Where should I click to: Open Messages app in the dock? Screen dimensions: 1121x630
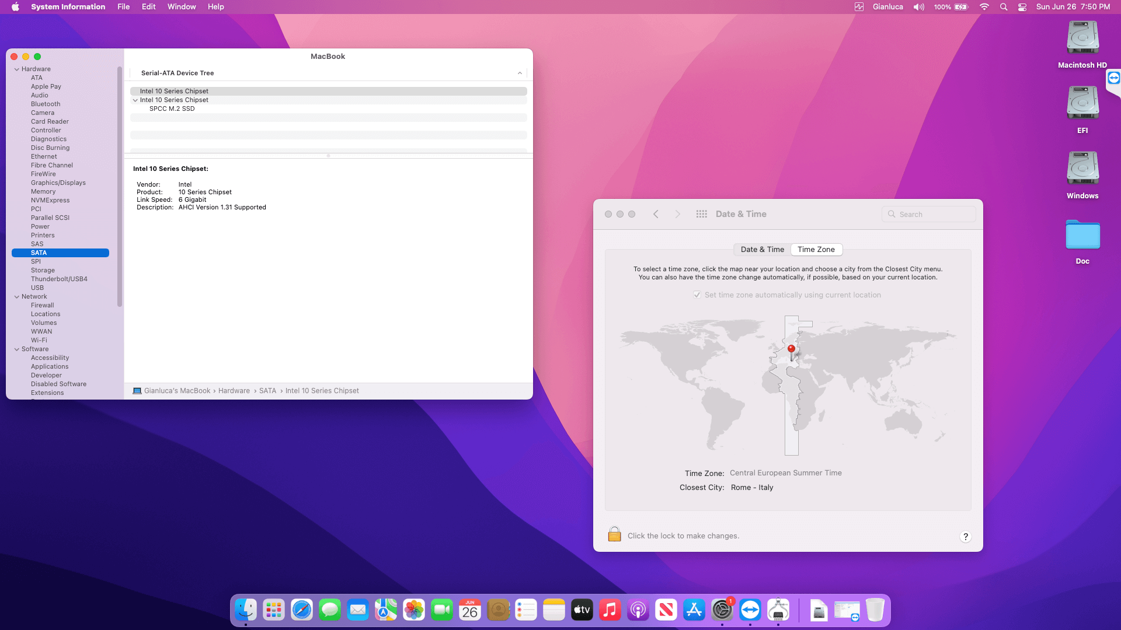coord(330,610)
